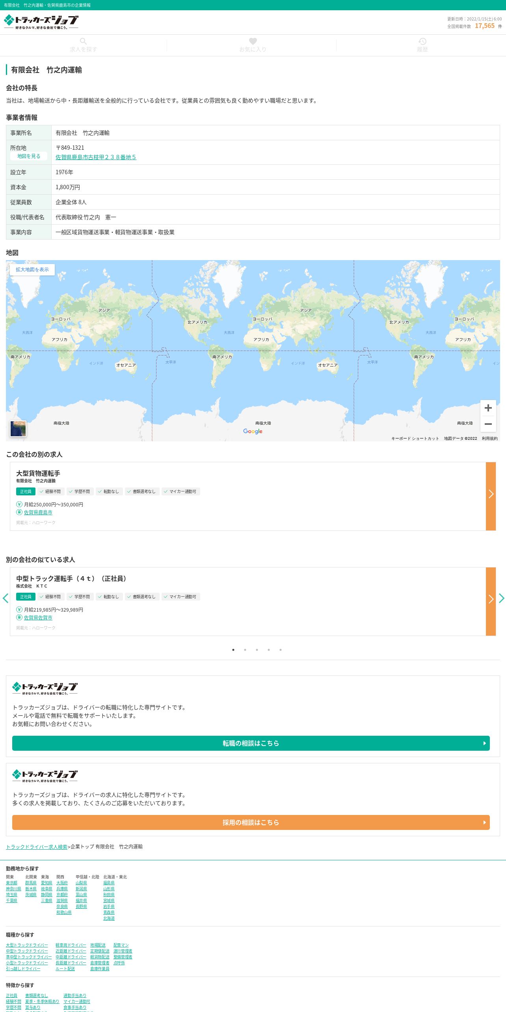This screenshot has height=1012, width=506.
Task: Open 神奈川県 prefecture link
Action: coord(13,889)
